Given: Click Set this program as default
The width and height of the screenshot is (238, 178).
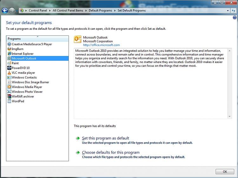Looking at the screenshot, I should tap(105, 138).
